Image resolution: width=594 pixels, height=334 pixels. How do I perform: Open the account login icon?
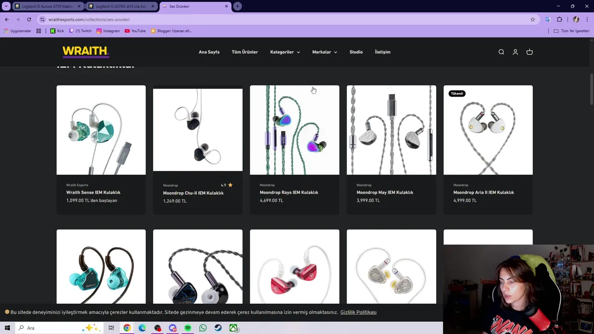(x=515, y=52)
